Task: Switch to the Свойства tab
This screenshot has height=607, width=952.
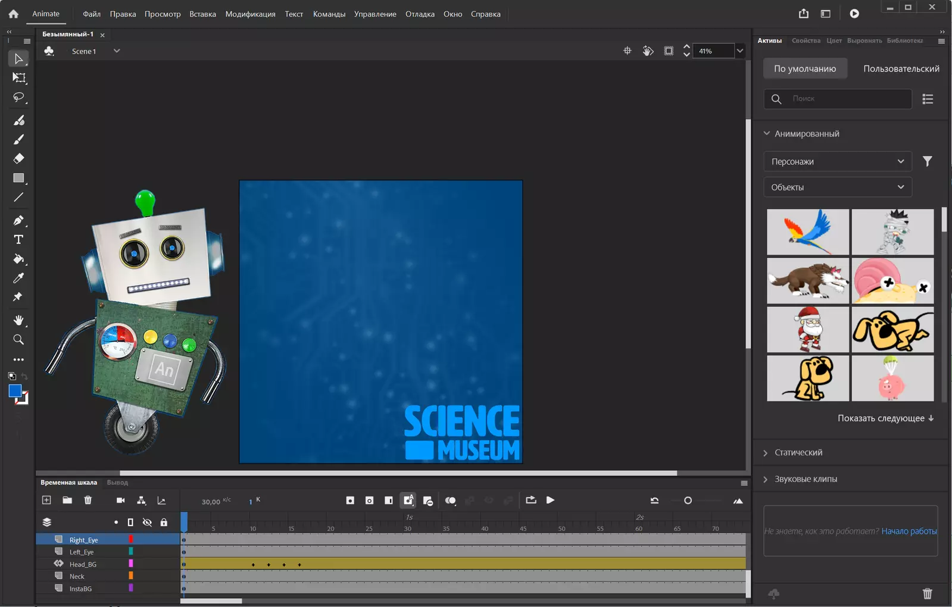Action: pos(806,40)
